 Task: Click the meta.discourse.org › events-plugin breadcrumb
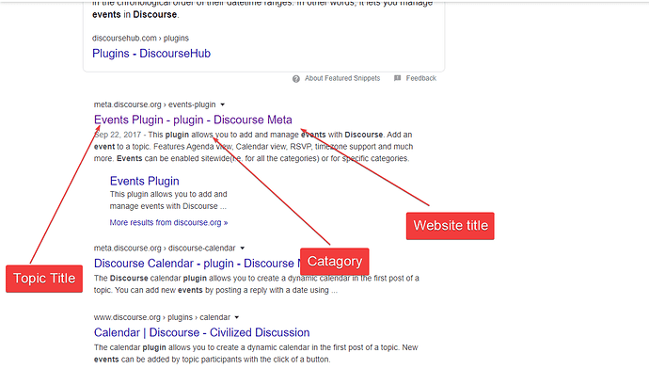pos(154,104)
